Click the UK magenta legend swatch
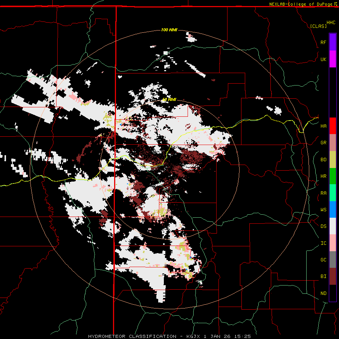This screenshot has width=339, height=339. coord(333,59)
